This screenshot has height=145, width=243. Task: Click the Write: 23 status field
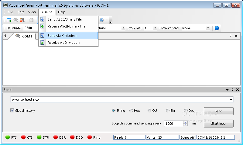point(163,137)
